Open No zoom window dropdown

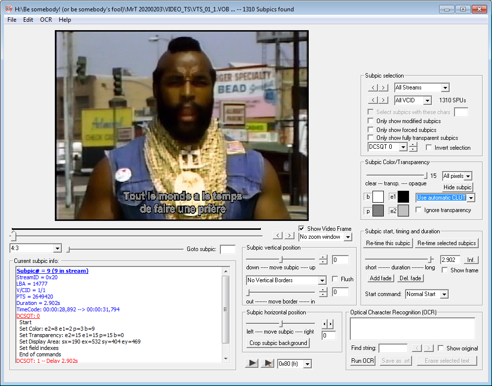(x=348, y=237)
